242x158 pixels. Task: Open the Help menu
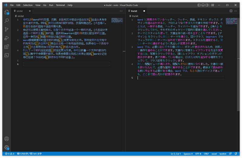[70, 5]
